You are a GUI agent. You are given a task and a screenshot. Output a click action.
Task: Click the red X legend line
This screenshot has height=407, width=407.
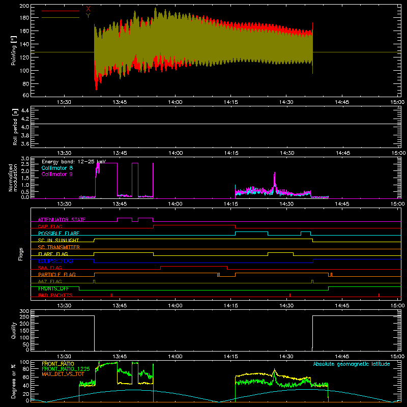[61, 11]
